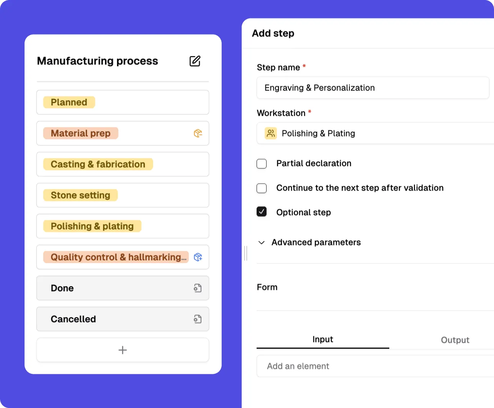
Task: Click the Step name input field
Action: coord(373,88)
